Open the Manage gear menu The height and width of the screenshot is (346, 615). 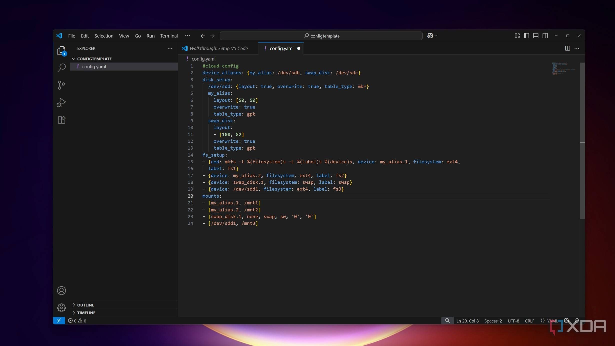click(x=61, y=308)
